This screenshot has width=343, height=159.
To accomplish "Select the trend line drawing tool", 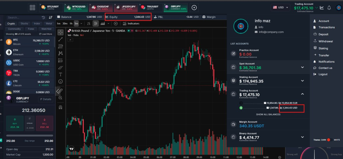I will pos(61,39).
